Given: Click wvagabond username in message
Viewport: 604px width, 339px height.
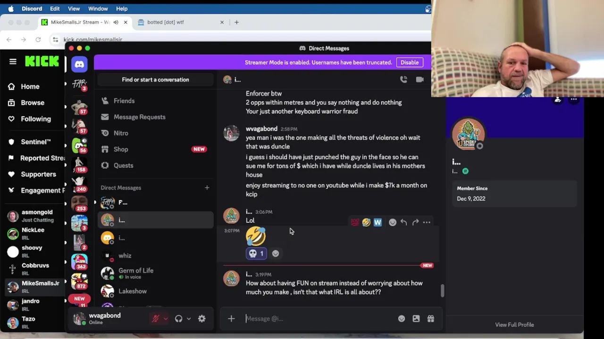Looking at the screenshot, I should pos(261,129).
